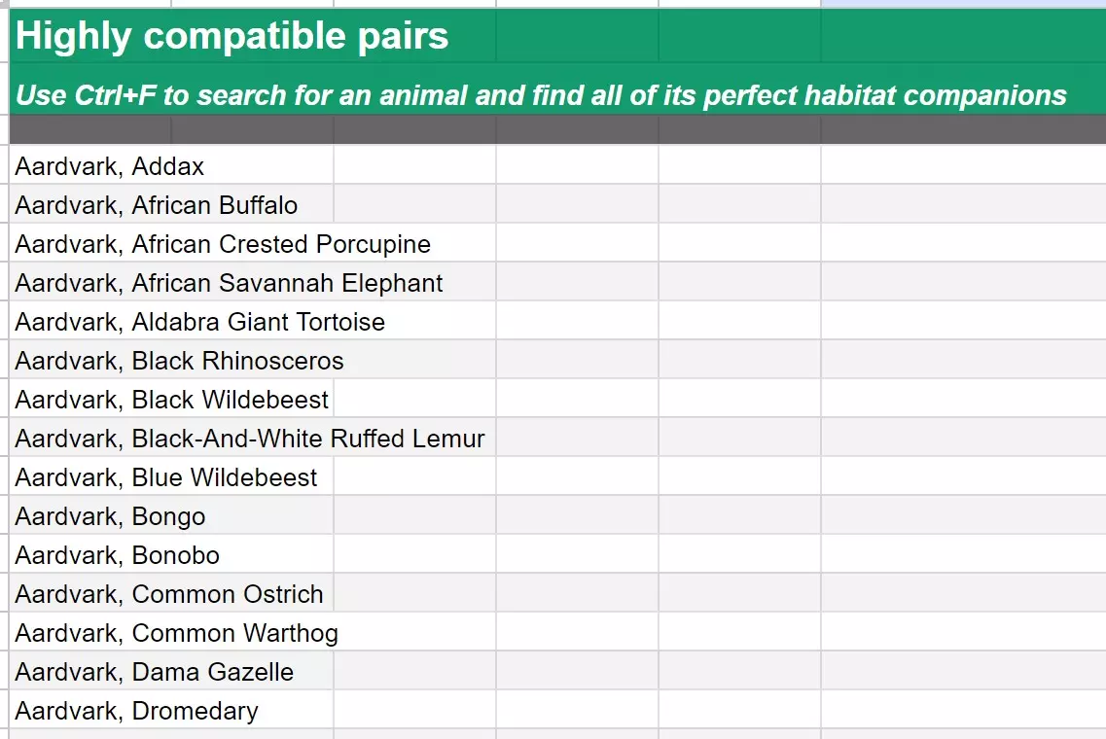Select the "Aardvark, Dromedary" cell
The image size is (1106, 739).
(x=137, y=711)
